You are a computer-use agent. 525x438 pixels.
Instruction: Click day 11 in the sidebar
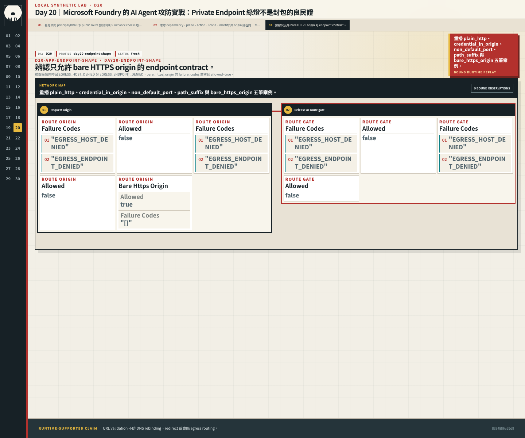8,87
